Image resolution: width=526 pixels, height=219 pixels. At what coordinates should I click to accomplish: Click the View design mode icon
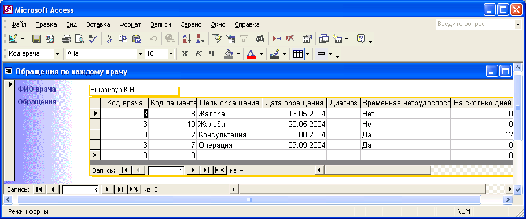coord(13,39)
